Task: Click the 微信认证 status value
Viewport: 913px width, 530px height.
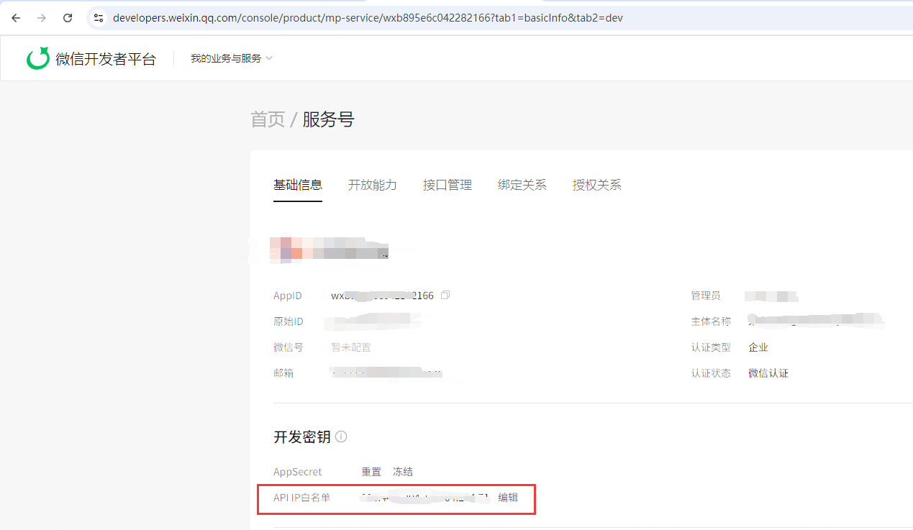Action: (768, 373)
